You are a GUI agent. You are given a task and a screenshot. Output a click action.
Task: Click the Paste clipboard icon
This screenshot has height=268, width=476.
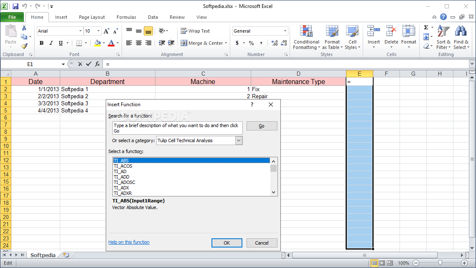point(10,31)
